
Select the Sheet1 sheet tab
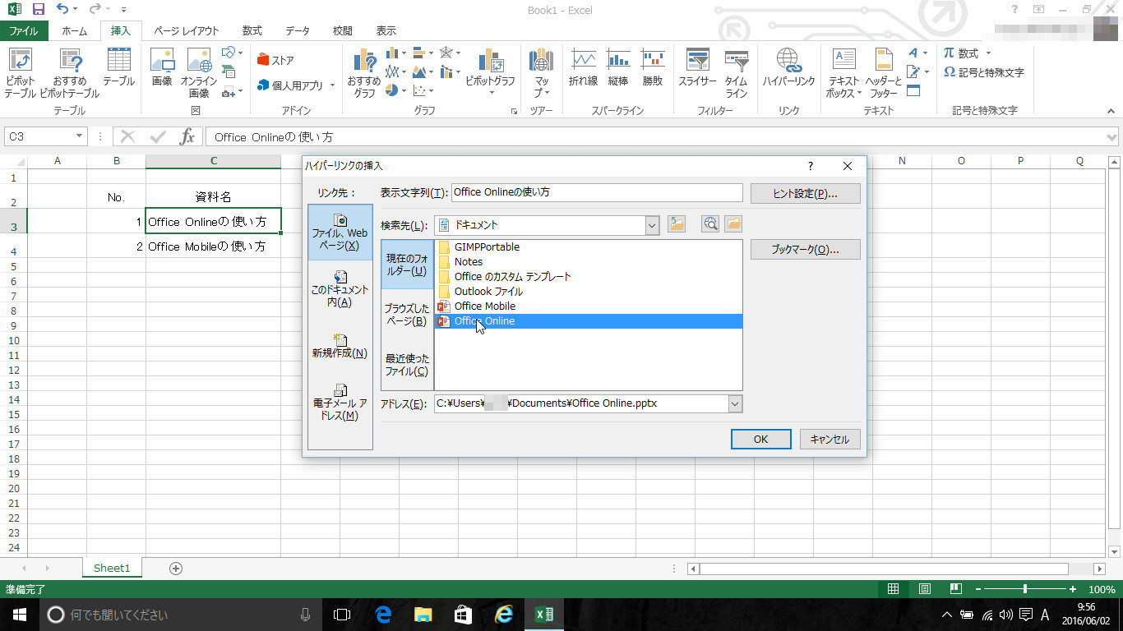[112, 568]
